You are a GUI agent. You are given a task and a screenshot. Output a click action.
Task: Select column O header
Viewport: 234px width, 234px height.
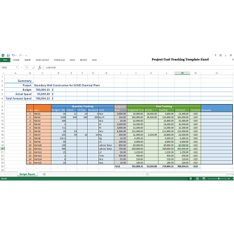[216, 73]
